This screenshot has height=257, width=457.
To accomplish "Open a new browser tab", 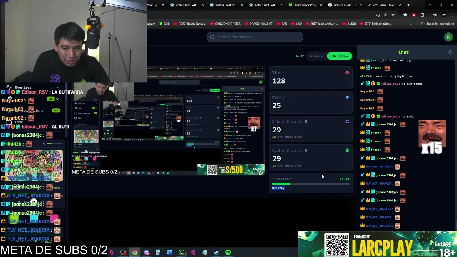I will tap(408, 5).
